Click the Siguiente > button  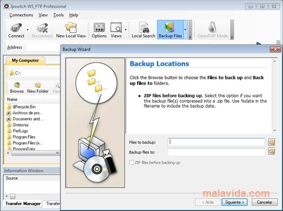click(234, 202)
